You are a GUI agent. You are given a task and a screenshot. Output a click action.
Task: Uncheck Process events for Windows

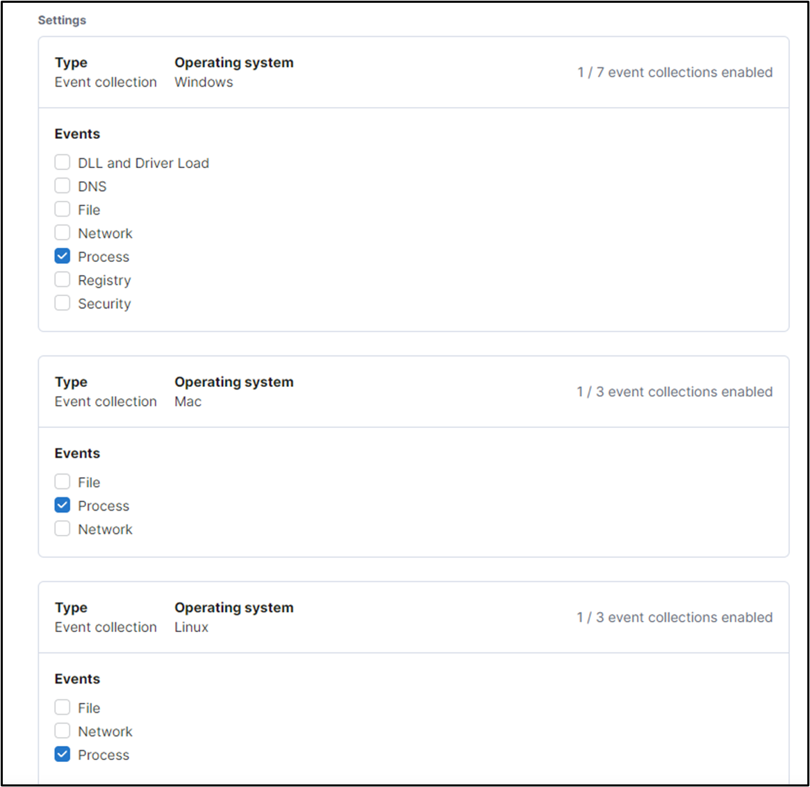coord(62,256)
